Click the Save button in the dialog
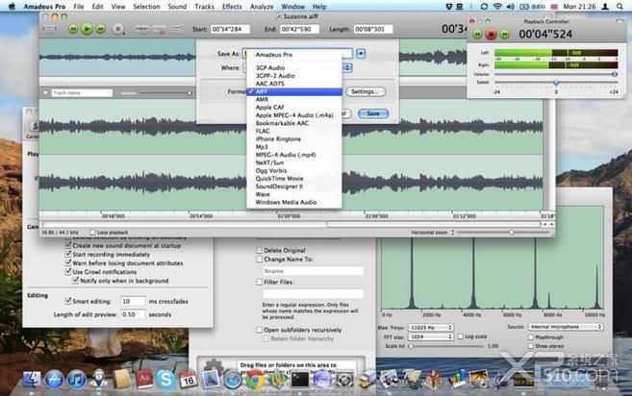632x396 pixels. click(373, 113)
